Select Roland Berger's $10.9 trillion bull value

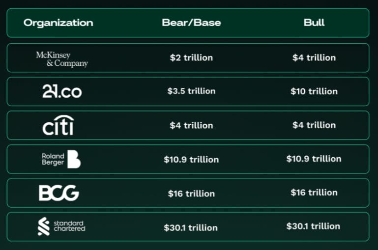coord(314,159)
